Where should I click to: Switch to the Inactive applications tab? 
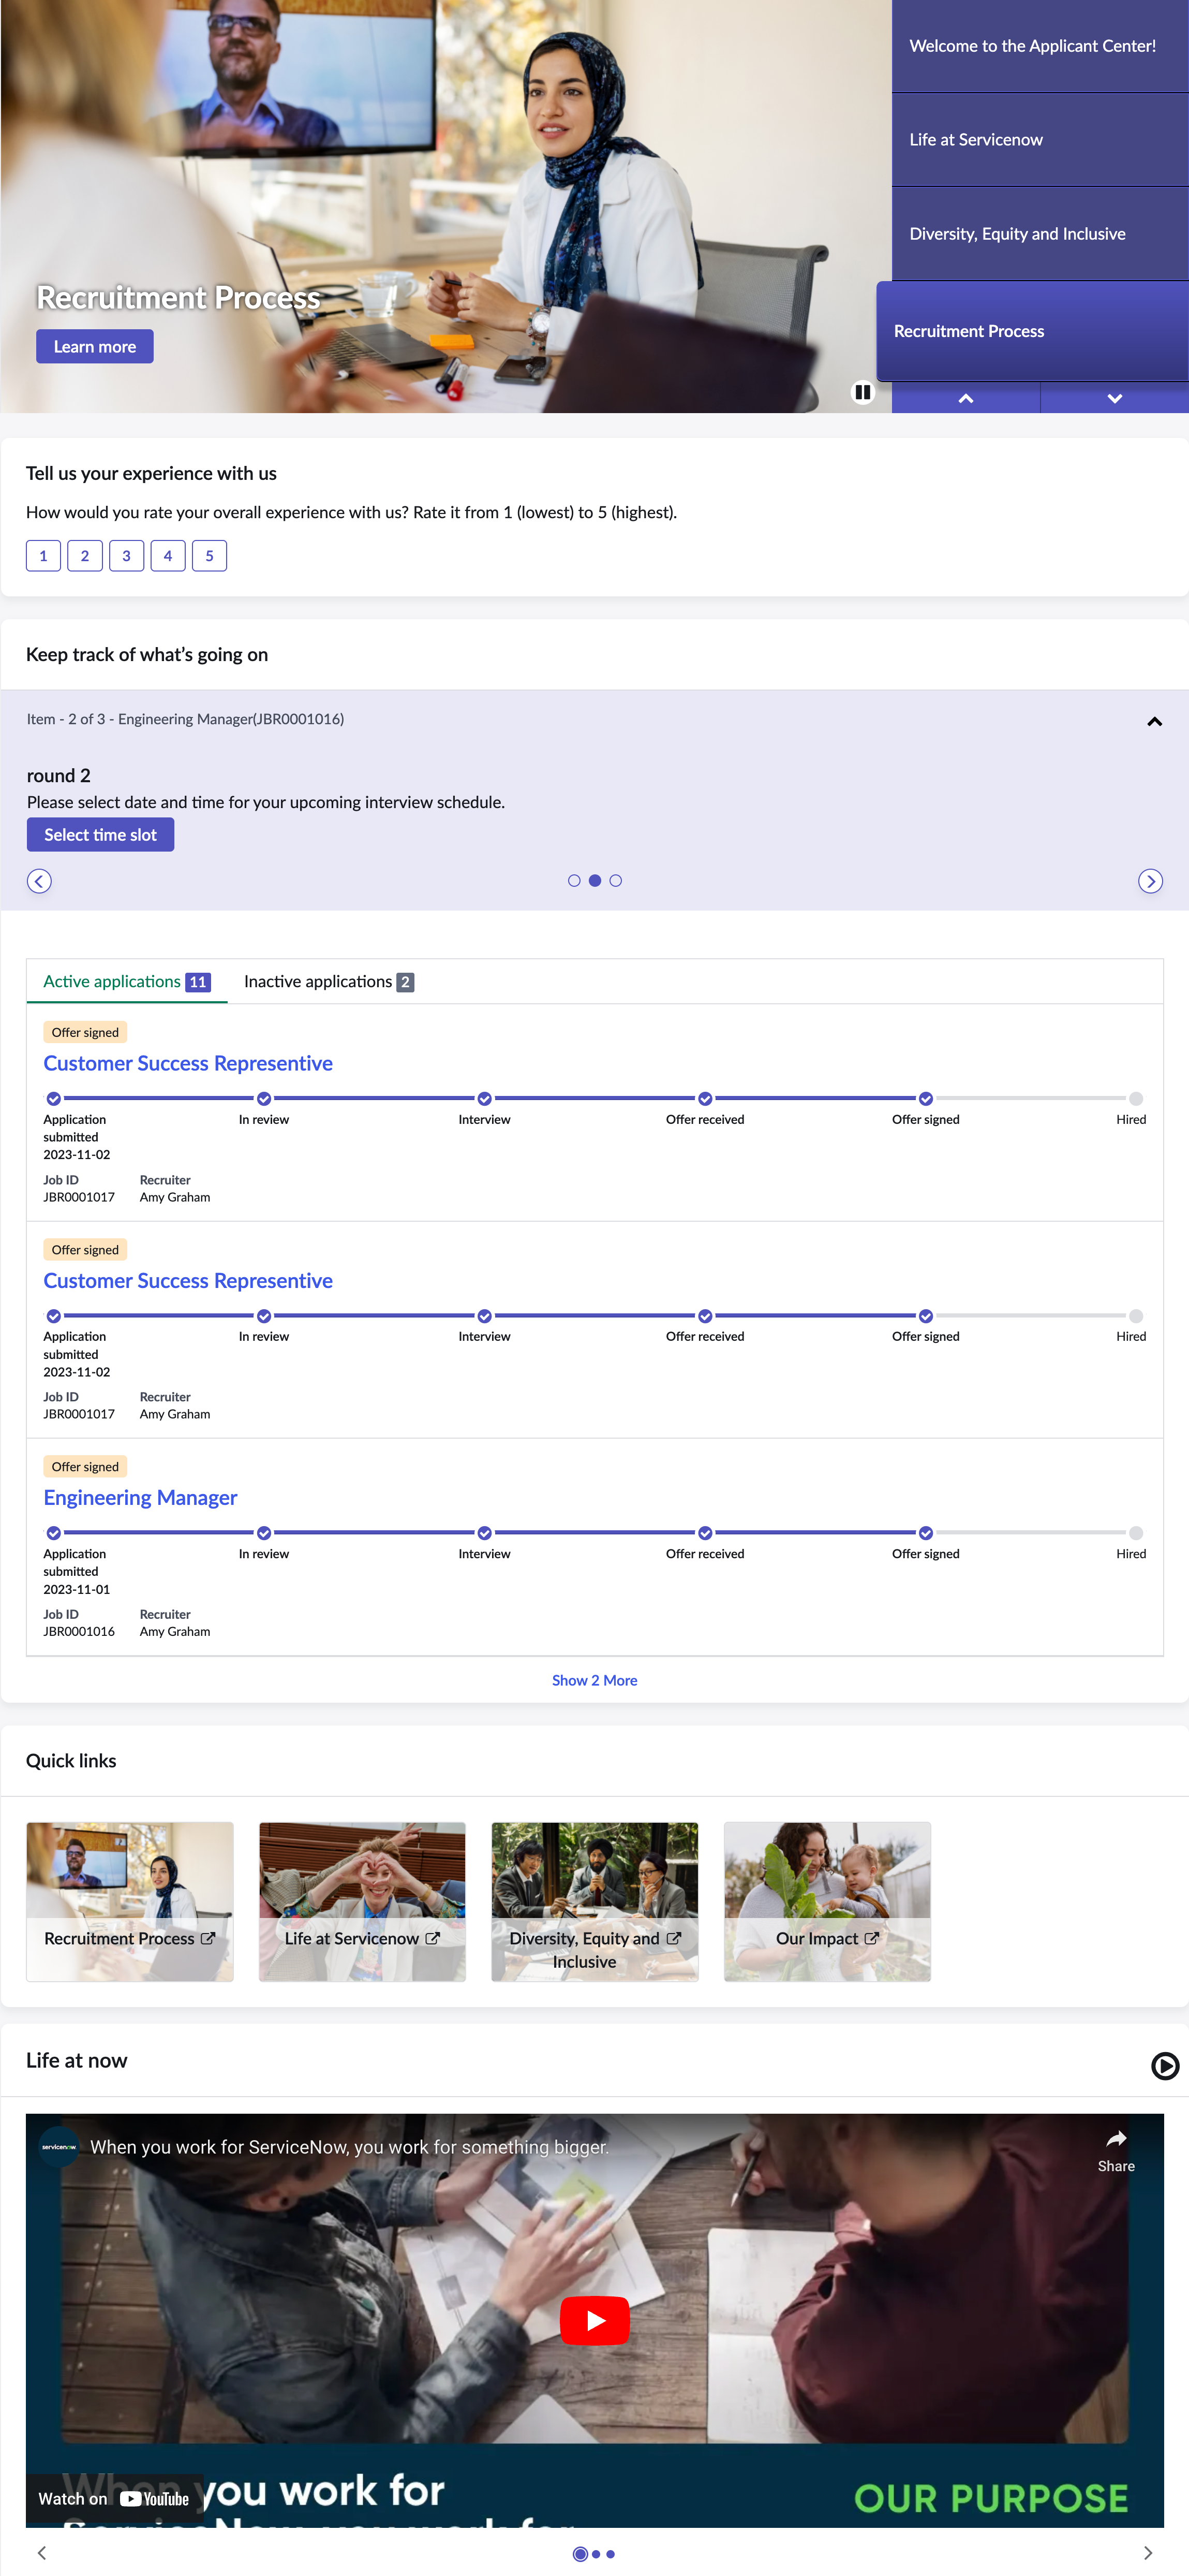pyautogui.click(x=329, y=982)
